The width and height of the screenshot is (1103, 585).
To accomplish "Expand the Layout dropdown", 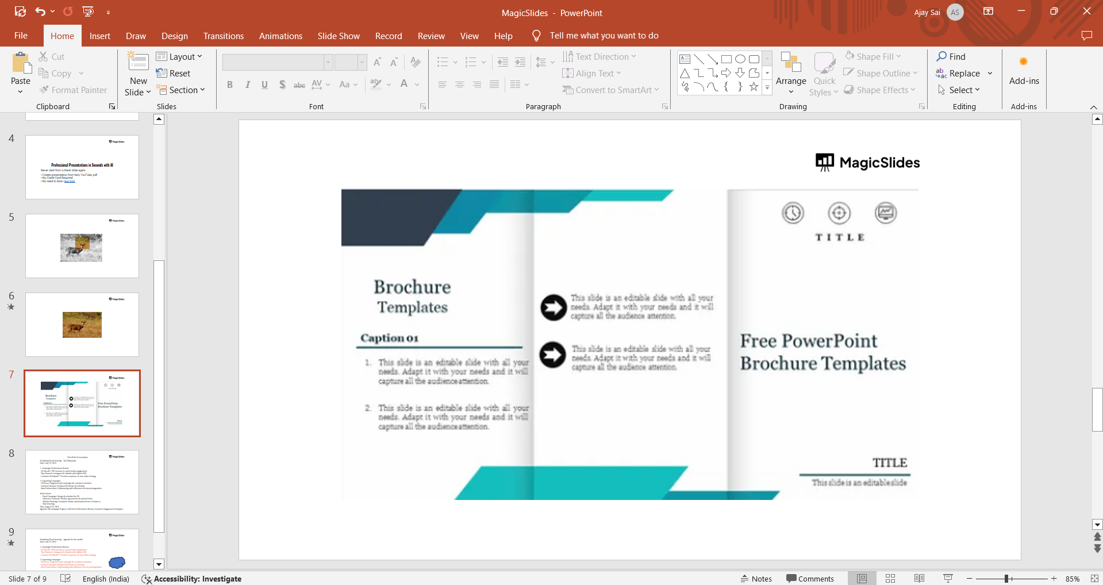I will (180, 56).
